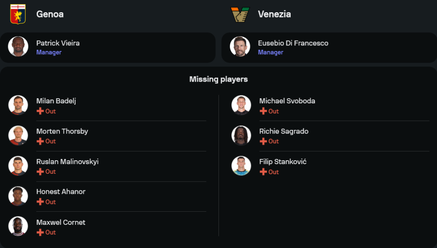Screen dimensions: 437x248
Task: Click the Venezia team name
Action: coord(274,14)
